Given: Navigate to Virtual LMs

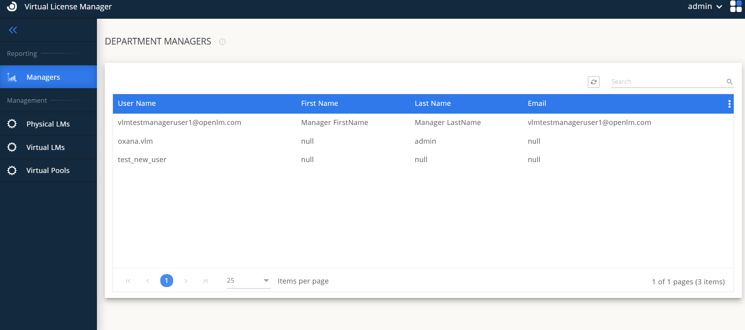Looking at the screenshot, I should pos(46,148).
